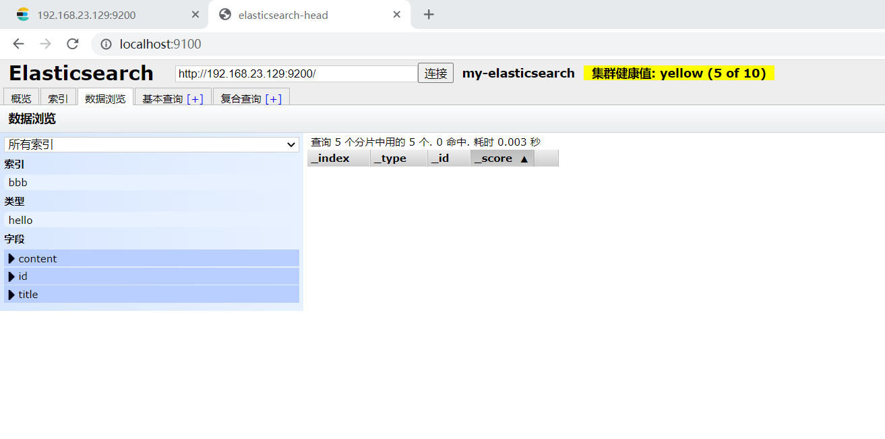The image size is (885, 439).
Task: Open the 索引 tab
Action: click(x=58, y=98)
